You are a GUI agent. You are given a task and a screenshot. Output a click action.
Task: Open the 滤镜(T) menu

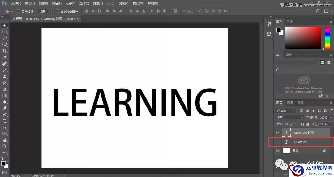(98, 3)
